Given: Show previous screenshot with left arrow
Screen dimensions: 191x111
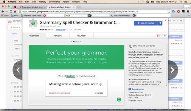Looking at the screenshot, I should click(18, 70).
